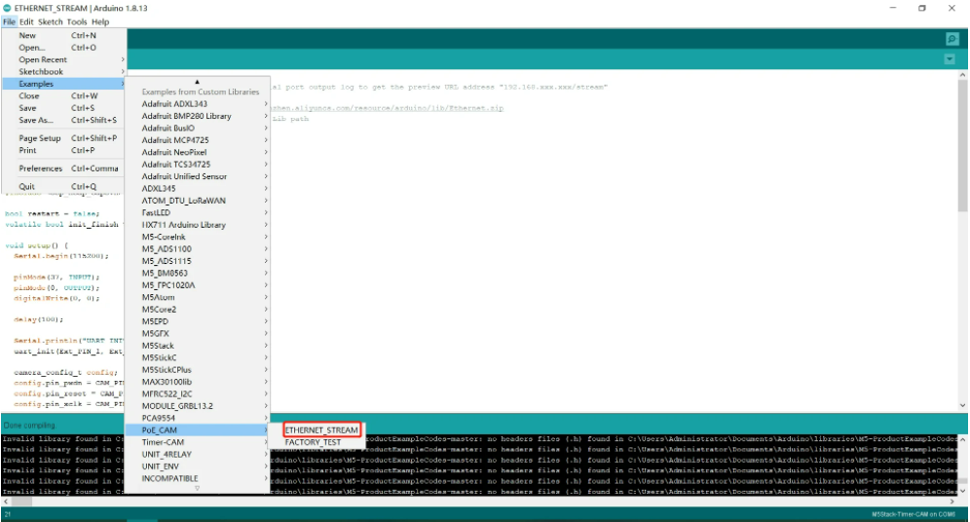Open the Serial Monitor magnifier icon

coord(952,39)
